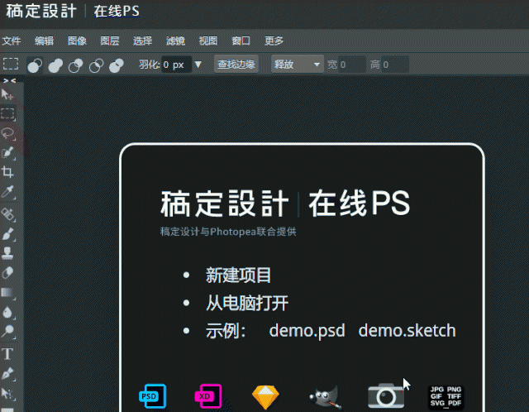
Task: Open the 窗口 menu
Action: (241, 41)
